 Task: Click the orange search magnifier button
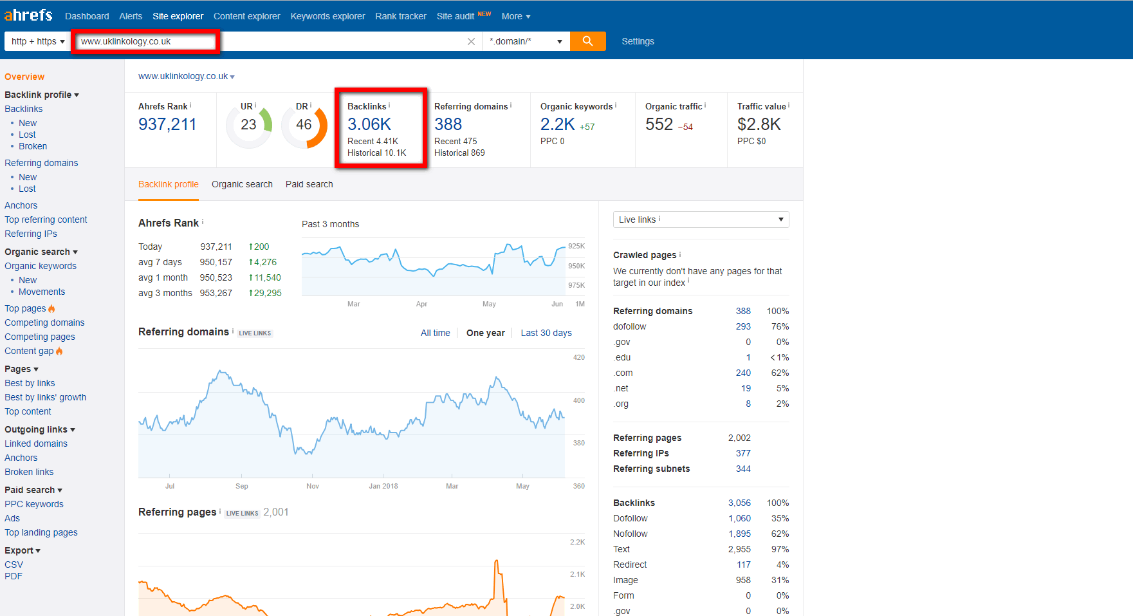pyautogui.click(x=587, y=41)
